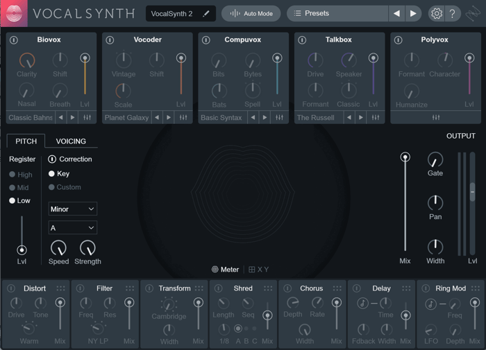Toggle the Compuvox module power button
This screenshot has width=486, height=350.
point(206,40)
